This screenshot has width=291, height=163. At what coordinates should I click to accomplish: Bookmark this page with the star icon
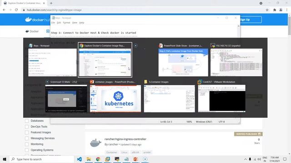pyautogui.click(x=267, y=10)
